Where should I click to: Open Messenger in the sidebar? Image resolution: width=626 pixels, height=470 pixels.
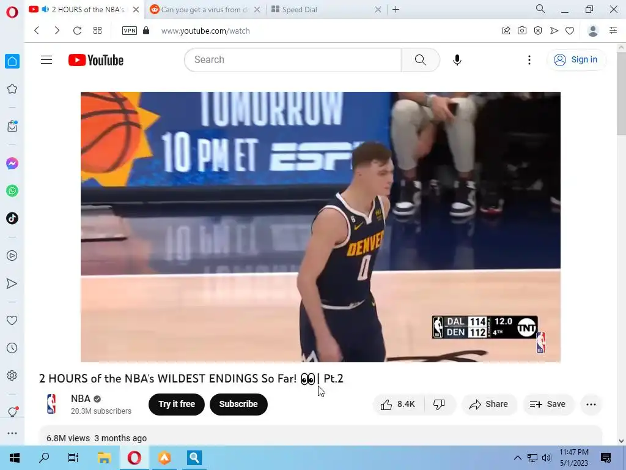click(12, 163)
